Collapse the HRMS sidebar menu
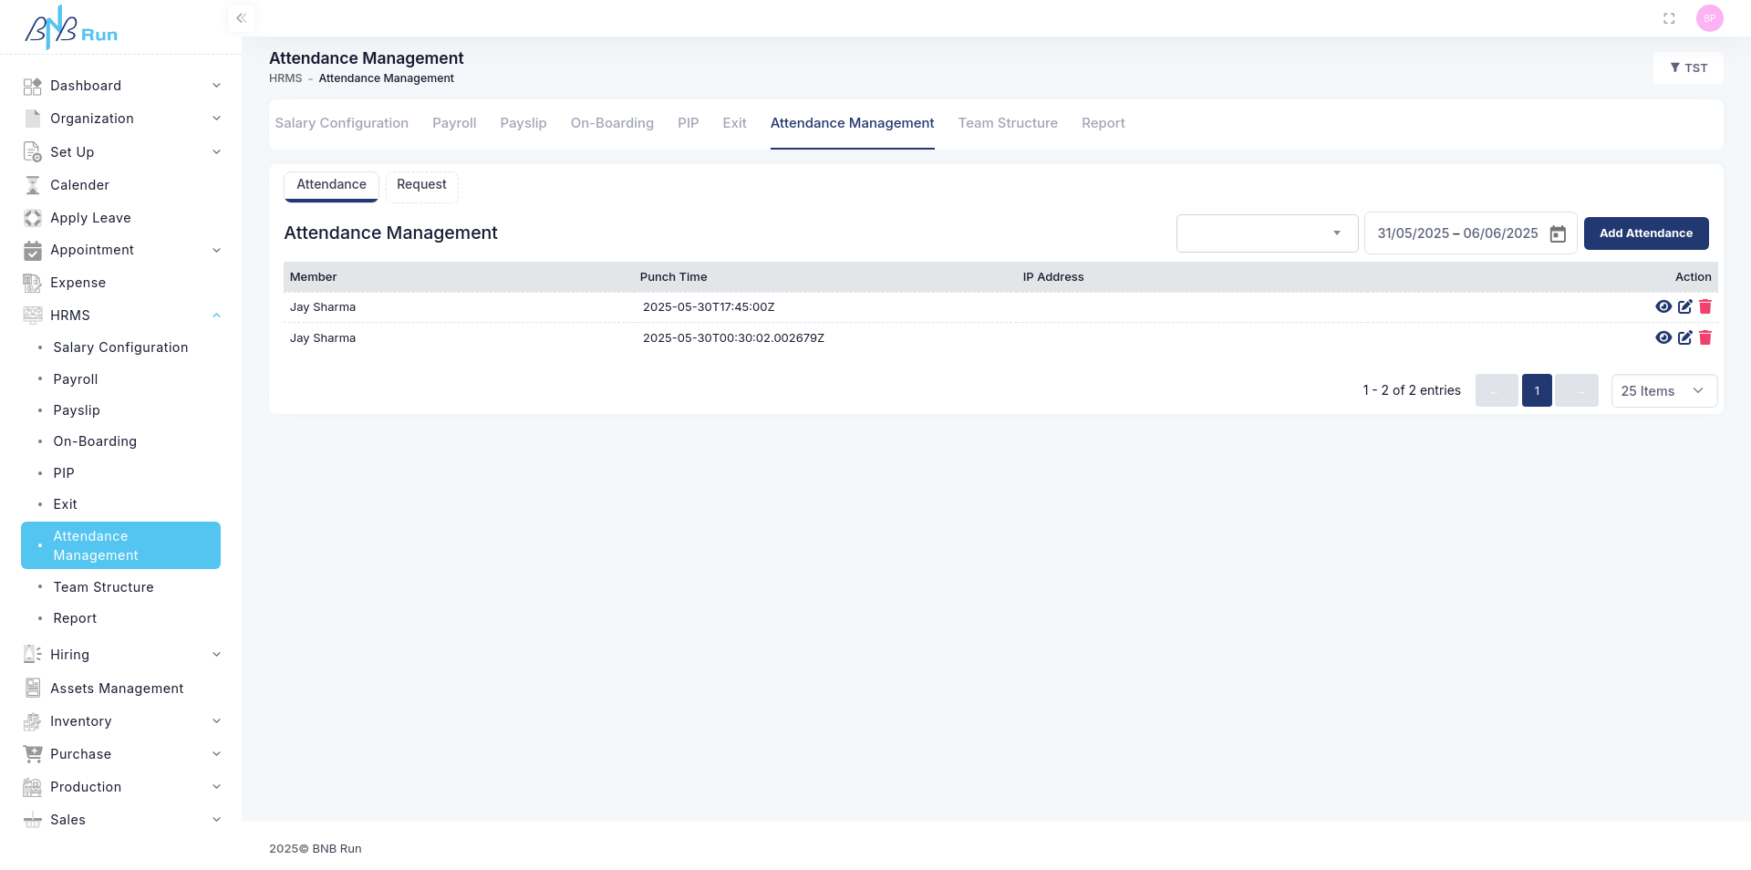 point(216,316)
